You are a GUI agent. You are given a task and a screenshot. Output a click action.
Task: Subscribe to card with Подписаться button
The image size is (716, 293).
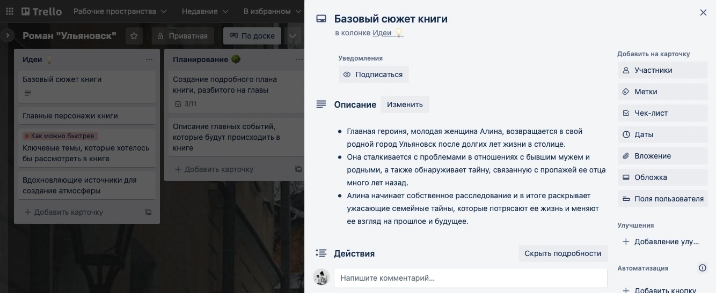click(x=374, y=74)
